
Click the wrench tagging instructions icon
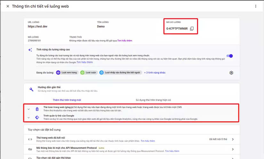[31, 89]
